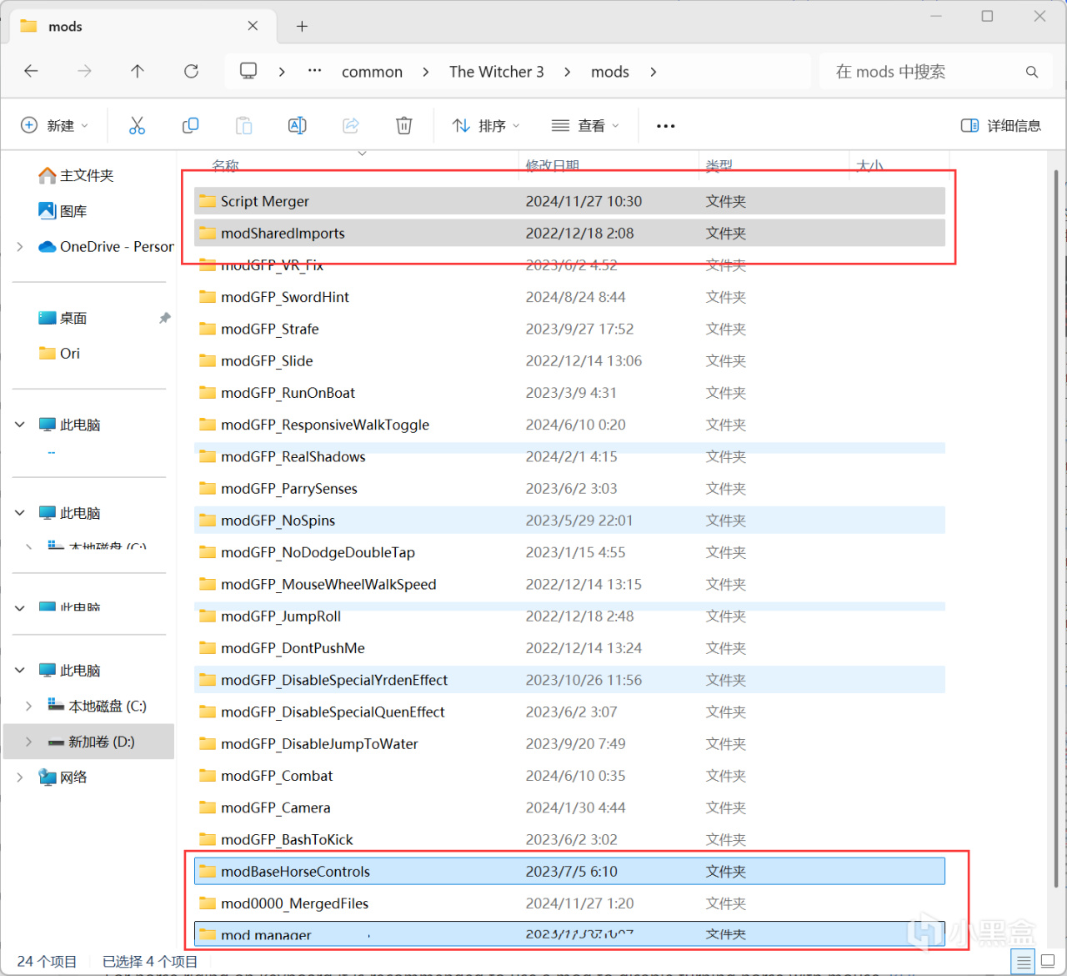Select the modBaseHorseControls folder
This screenshot has height=976, width=1067.
[x=569, y=871]
